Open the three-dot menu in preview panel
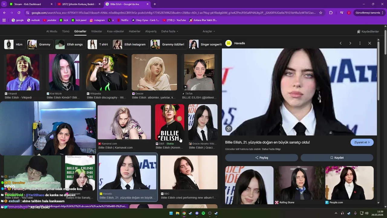 tap(360, 43)
